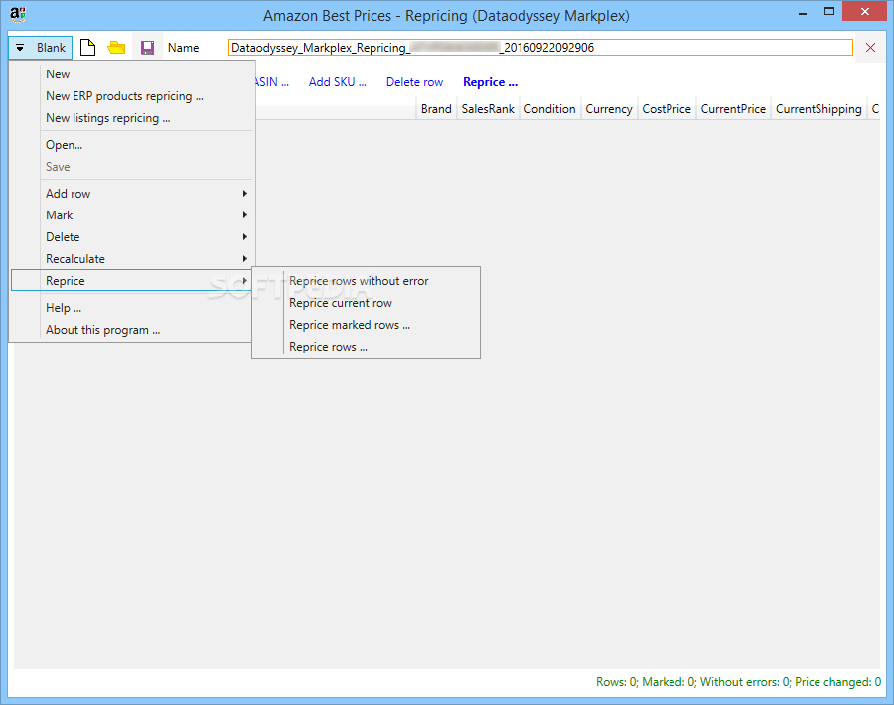Choose Reprice rows without error

pos(366,281)
